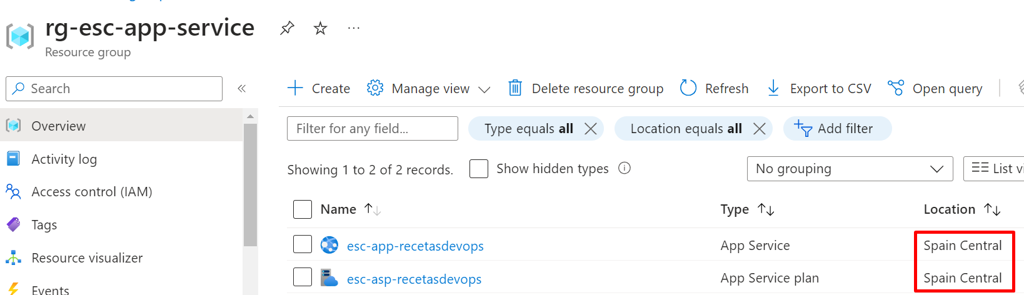Screen dimensions: 1024x295
Task: Open the Type equals all filter
Action: pyautogui.click(x=529, y=129)
